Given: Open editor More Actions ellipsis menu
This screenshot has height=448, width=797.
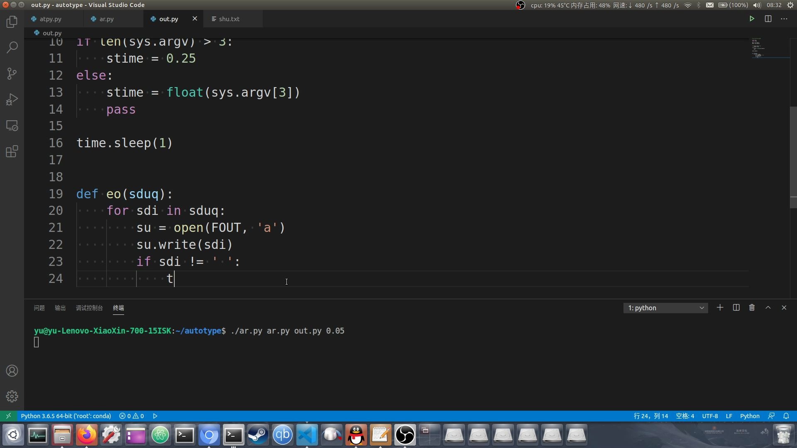Looking at the screenshot, I should (784, 19).
